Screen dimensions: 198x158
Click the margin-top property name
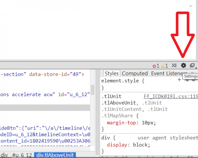point(121,122)
